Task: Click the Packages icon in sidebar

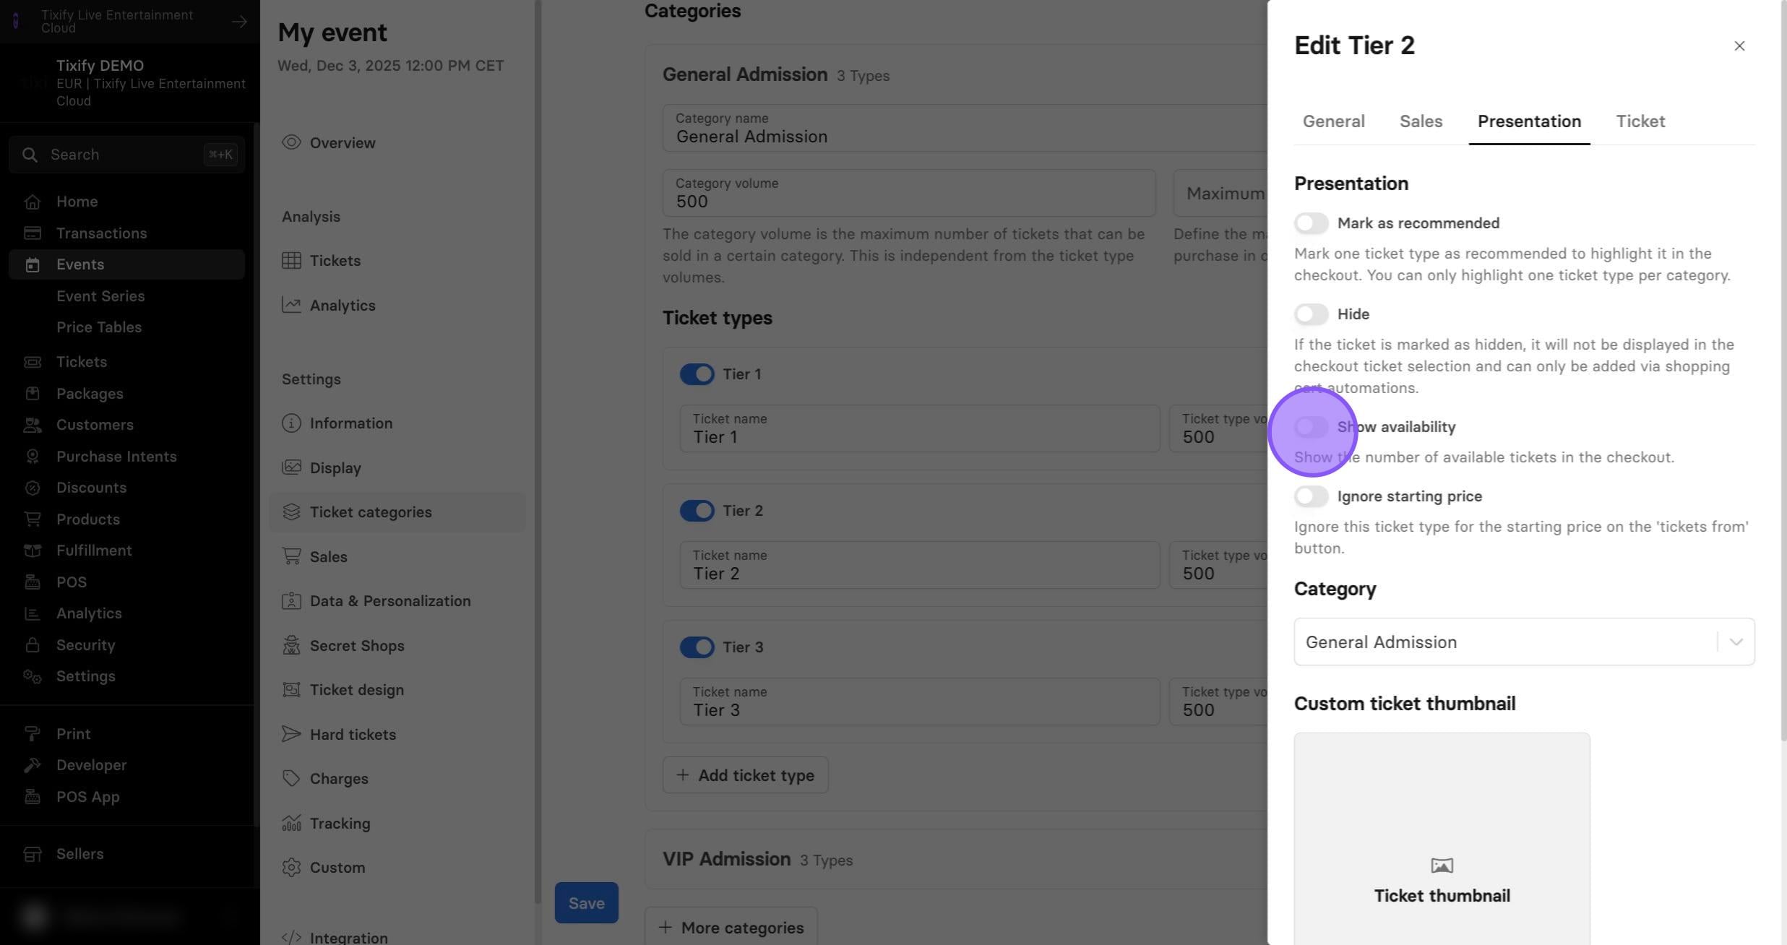Action: pyautogui.click(x=32, y=394)
